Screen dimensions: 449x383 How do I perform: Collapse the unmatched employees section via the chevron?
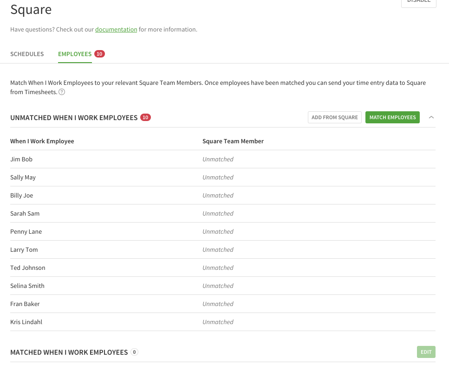pos(431,117)
